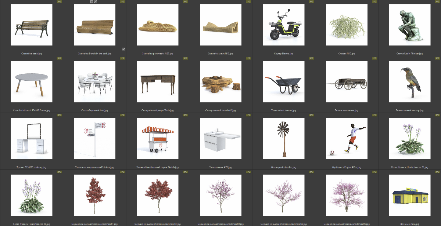The image size is (441, 226).
Task: Select the street kiosk with striped awning
Action: coord(158,139)
